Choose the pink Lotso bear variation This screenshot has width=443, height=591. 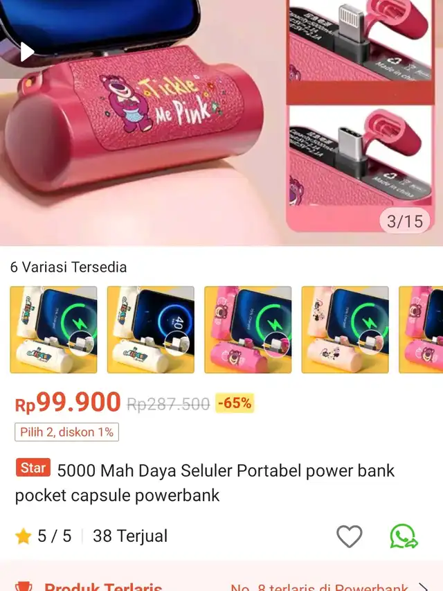pyautogui.click(x=248, y=330)
